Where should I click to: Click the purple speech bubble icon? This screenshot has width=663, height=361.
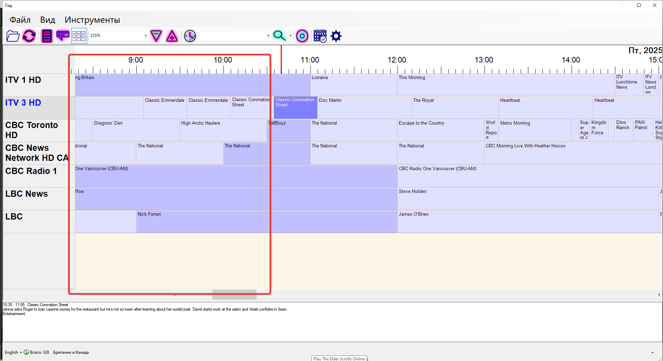[x=63, y=36]
